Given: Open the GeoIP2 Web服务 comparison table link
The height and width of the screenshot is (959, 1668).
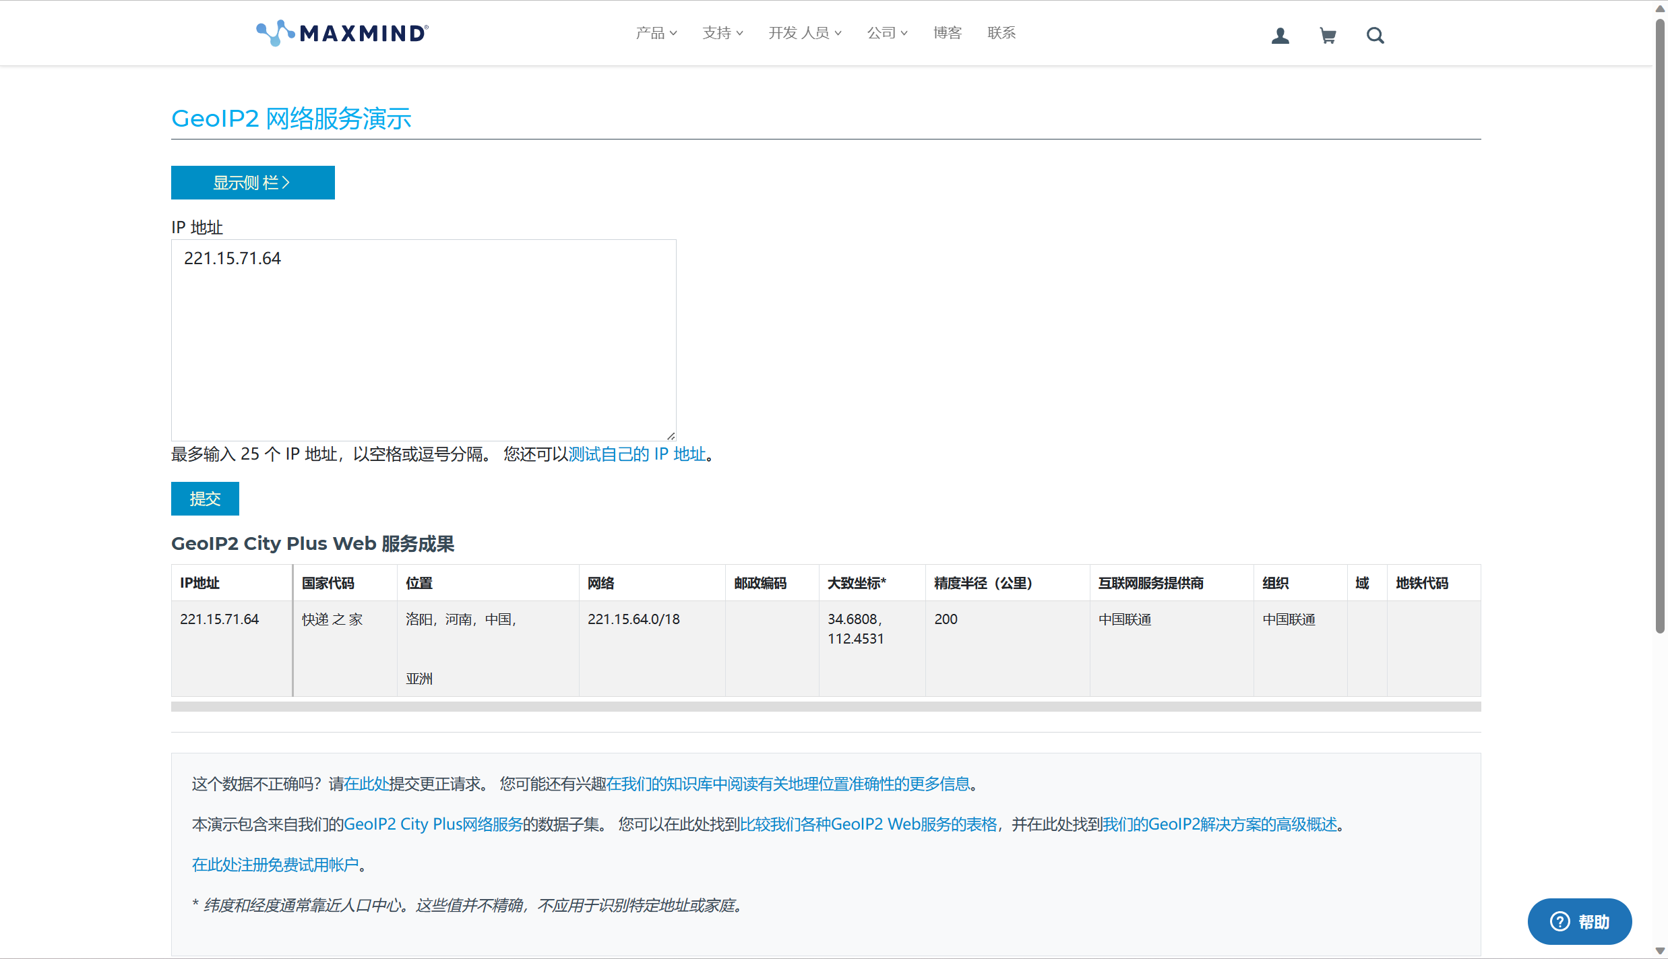Looking at the screenshot, I should 868,824.
